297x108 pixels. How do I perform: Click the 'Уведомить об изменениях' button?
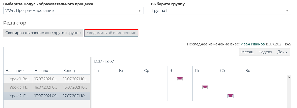(111, 33)
